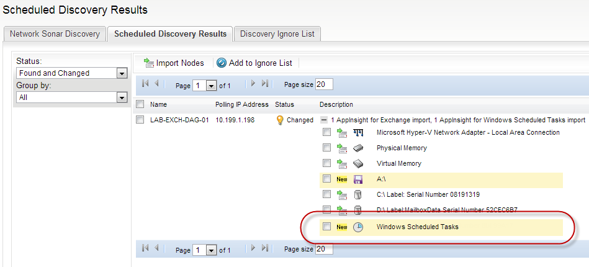Check the LAB-EXCH-DAG-01 node checkbox
Viewport: 589px width, 267px height.
pos(140,120)
